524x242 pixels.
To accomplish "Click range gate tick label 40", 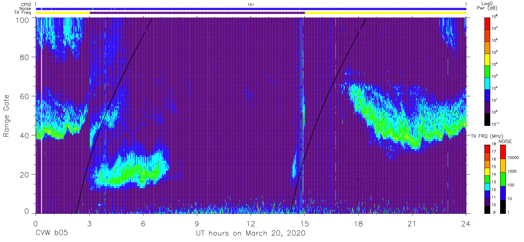I will (x=25, y=135).
